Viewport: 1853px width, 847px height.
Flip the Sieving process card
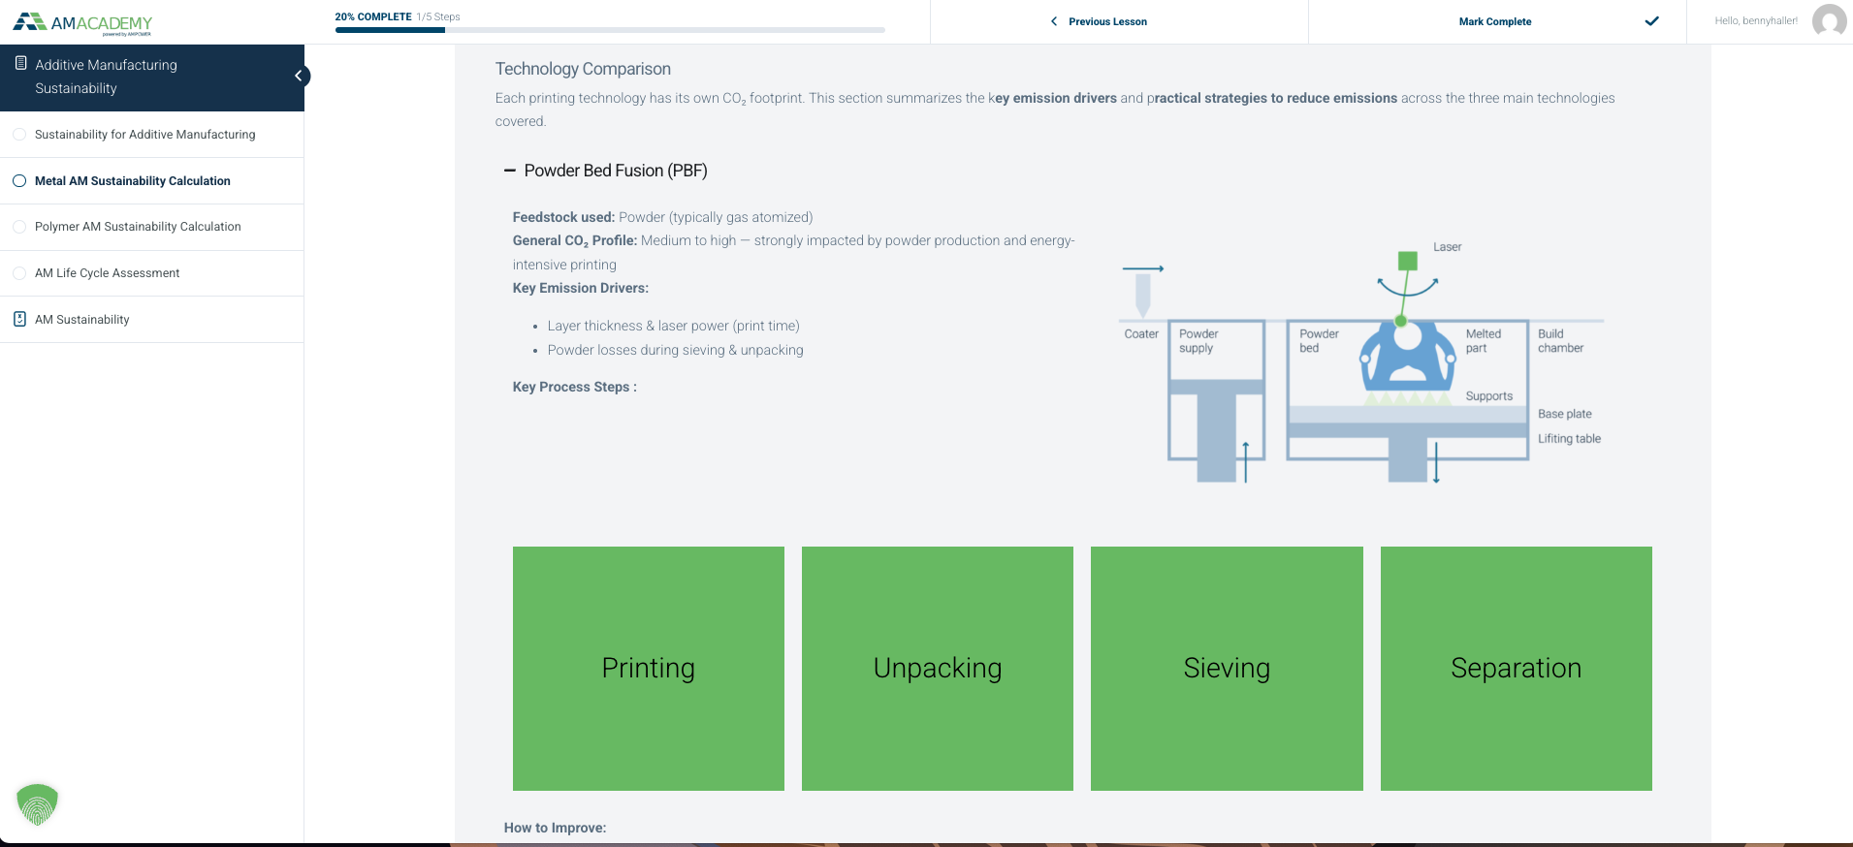coord(1227,669)
